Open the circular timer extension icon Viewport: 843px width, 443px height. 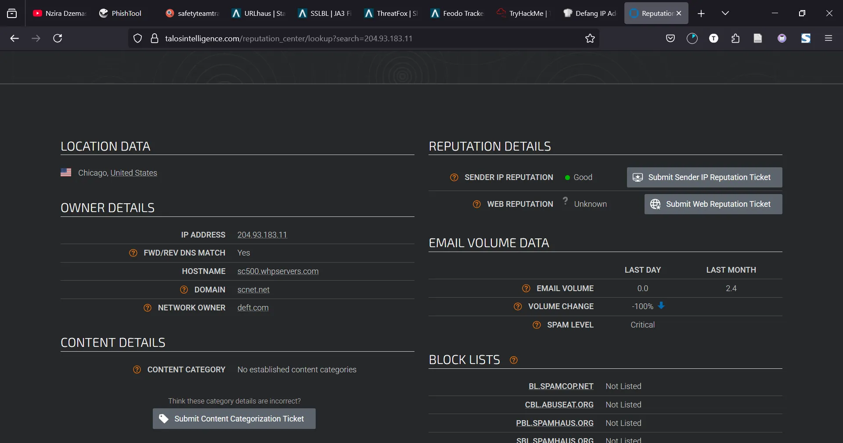pos(692,39)
